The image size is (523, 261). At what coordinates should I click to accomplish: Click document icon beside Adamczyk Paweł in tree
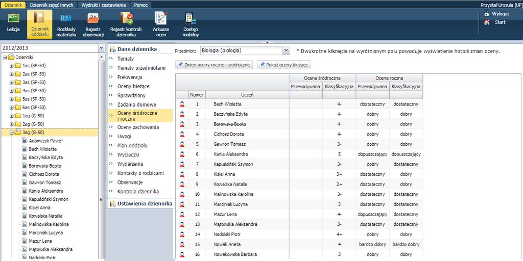(25, 141)
